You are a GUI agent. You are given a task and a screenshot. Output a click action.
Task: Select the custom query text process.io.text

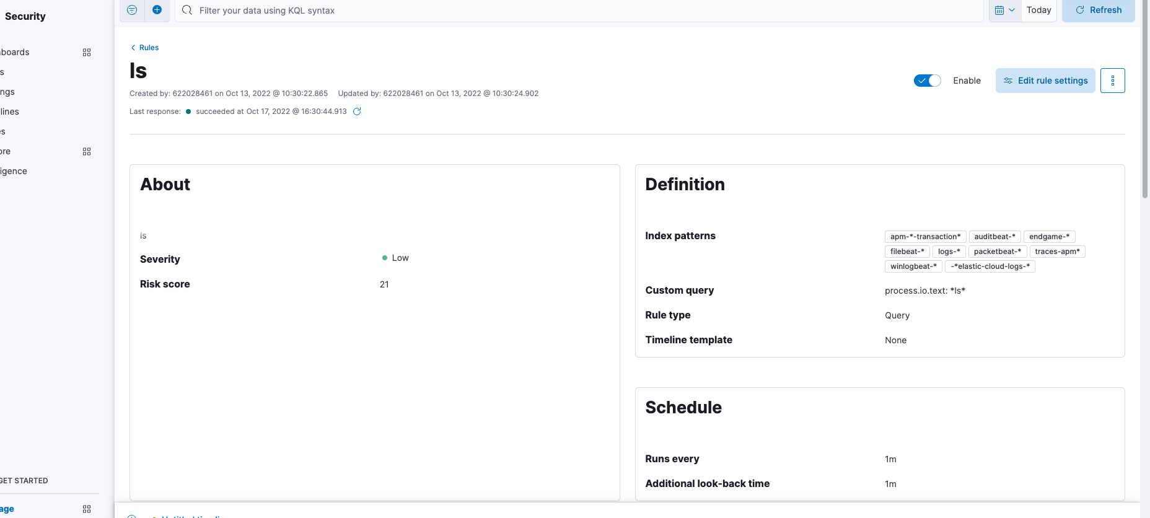[925, 291]
